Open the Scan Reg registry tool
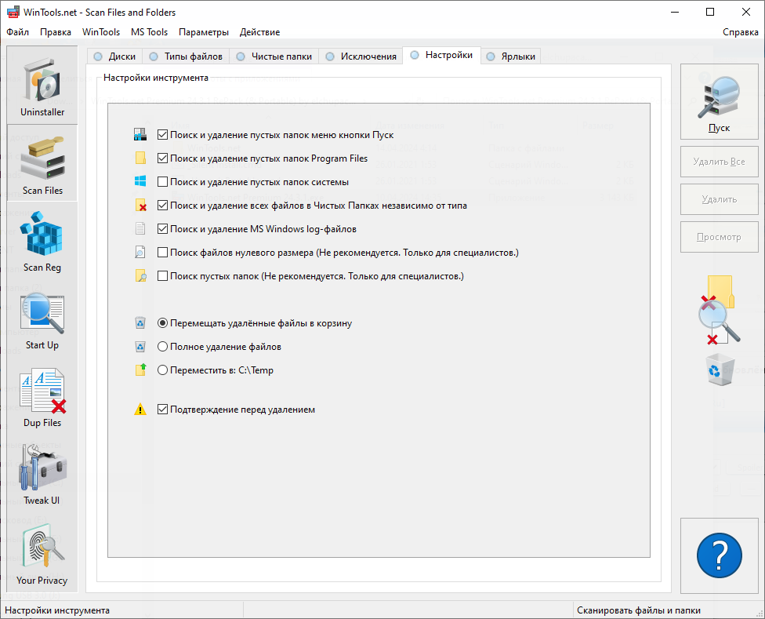This screenshot has height=619, width=765. [x=42, y=242]
